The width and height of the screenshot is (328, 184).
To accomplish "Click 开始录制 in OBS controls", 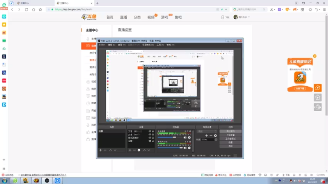I will pos(230,135).
